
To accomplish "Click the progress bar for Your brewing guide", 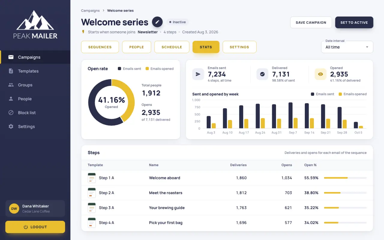I will pyautogui.click(x=345, y=208).
